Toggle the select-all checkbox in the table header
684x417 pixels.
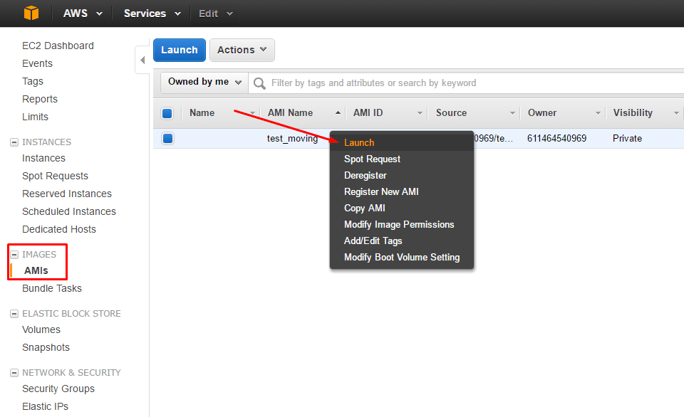tap(167, 112)
